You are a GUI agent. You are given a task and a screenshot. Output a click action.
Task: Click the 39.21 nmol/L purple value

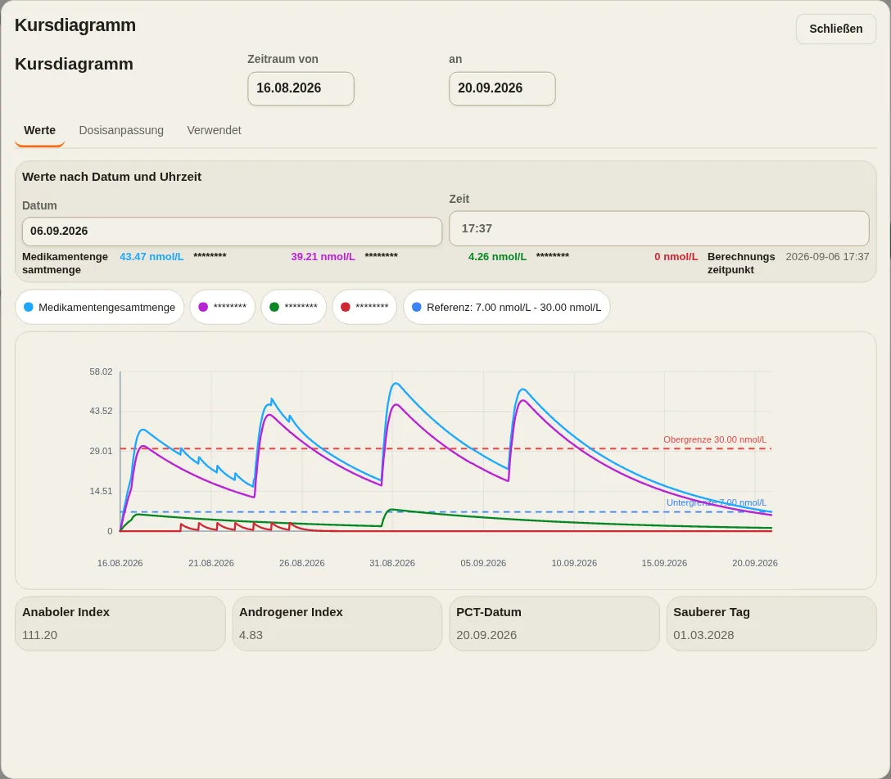tap(323, 257)
